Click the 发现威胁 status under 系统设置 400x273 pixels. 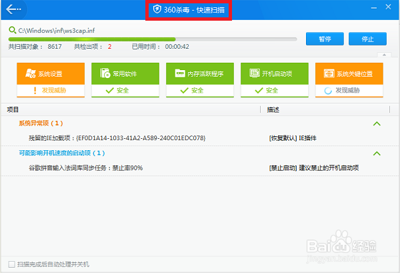54,90
